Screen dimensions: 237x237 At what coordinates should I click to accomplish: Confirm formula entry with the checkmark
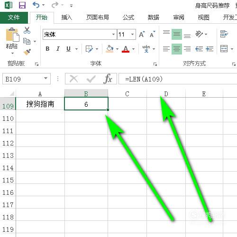point(91,79)
